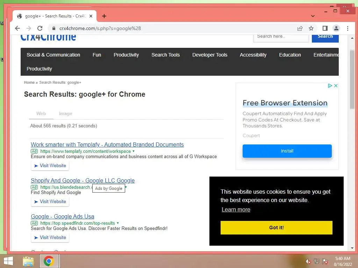Reload the crx4chrome page
Screen dimensions: 358x268
tap(40, 28)
